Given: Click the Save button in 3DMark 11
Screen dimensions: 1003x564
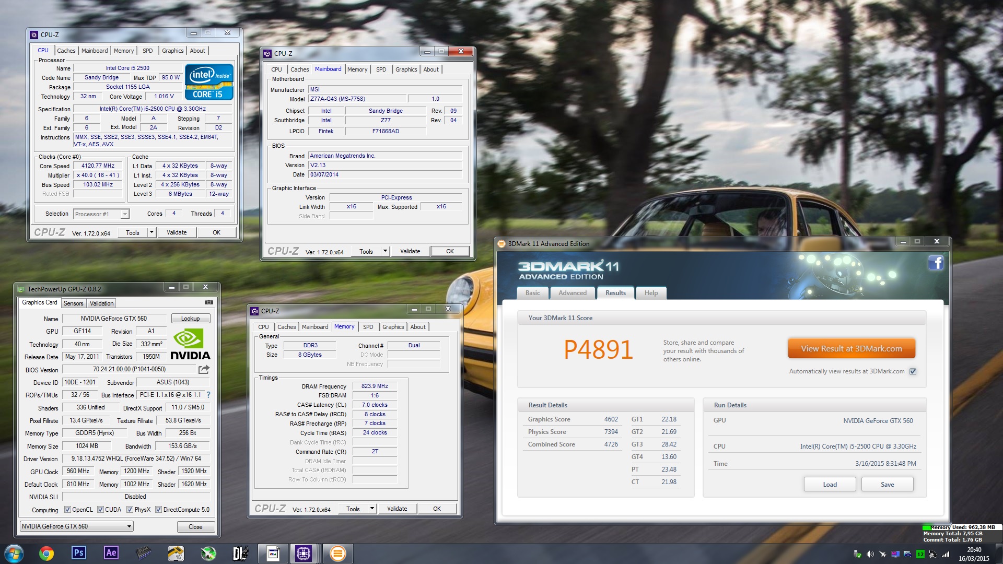Looking at the screenshot, I should click(x=887, y=485).
